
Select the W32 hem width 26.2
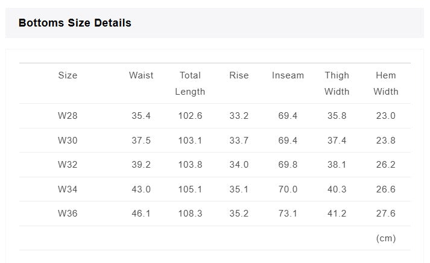[385, 165]
